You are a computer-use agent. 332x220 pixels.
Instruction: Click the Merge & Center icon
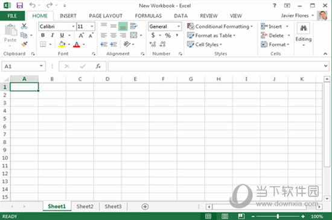pyautogui.click(x=134, y=36)
